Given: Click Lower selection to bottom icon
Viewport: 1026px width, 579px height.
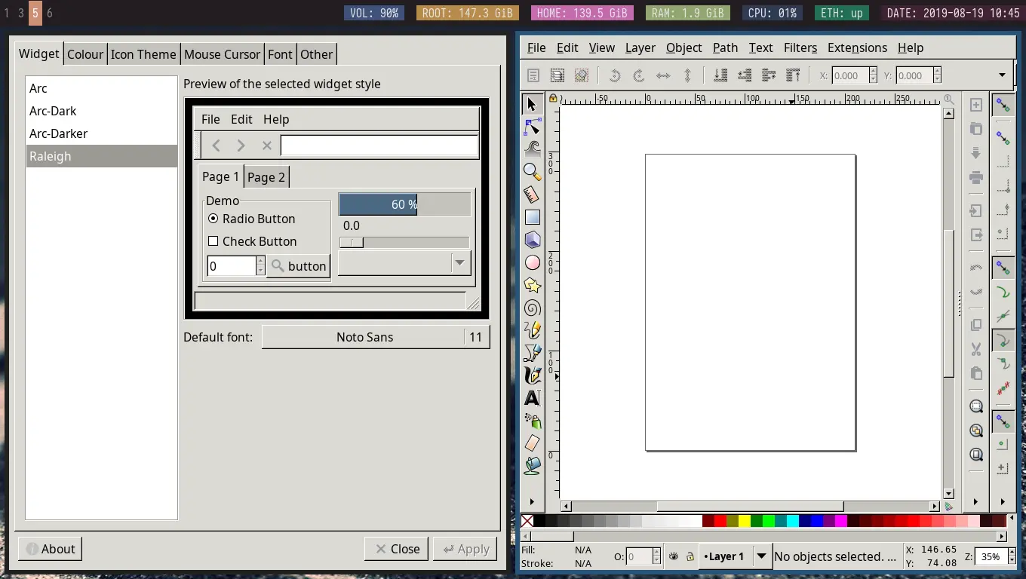Looking at the screenshot, I should click(x=720, y=75).
